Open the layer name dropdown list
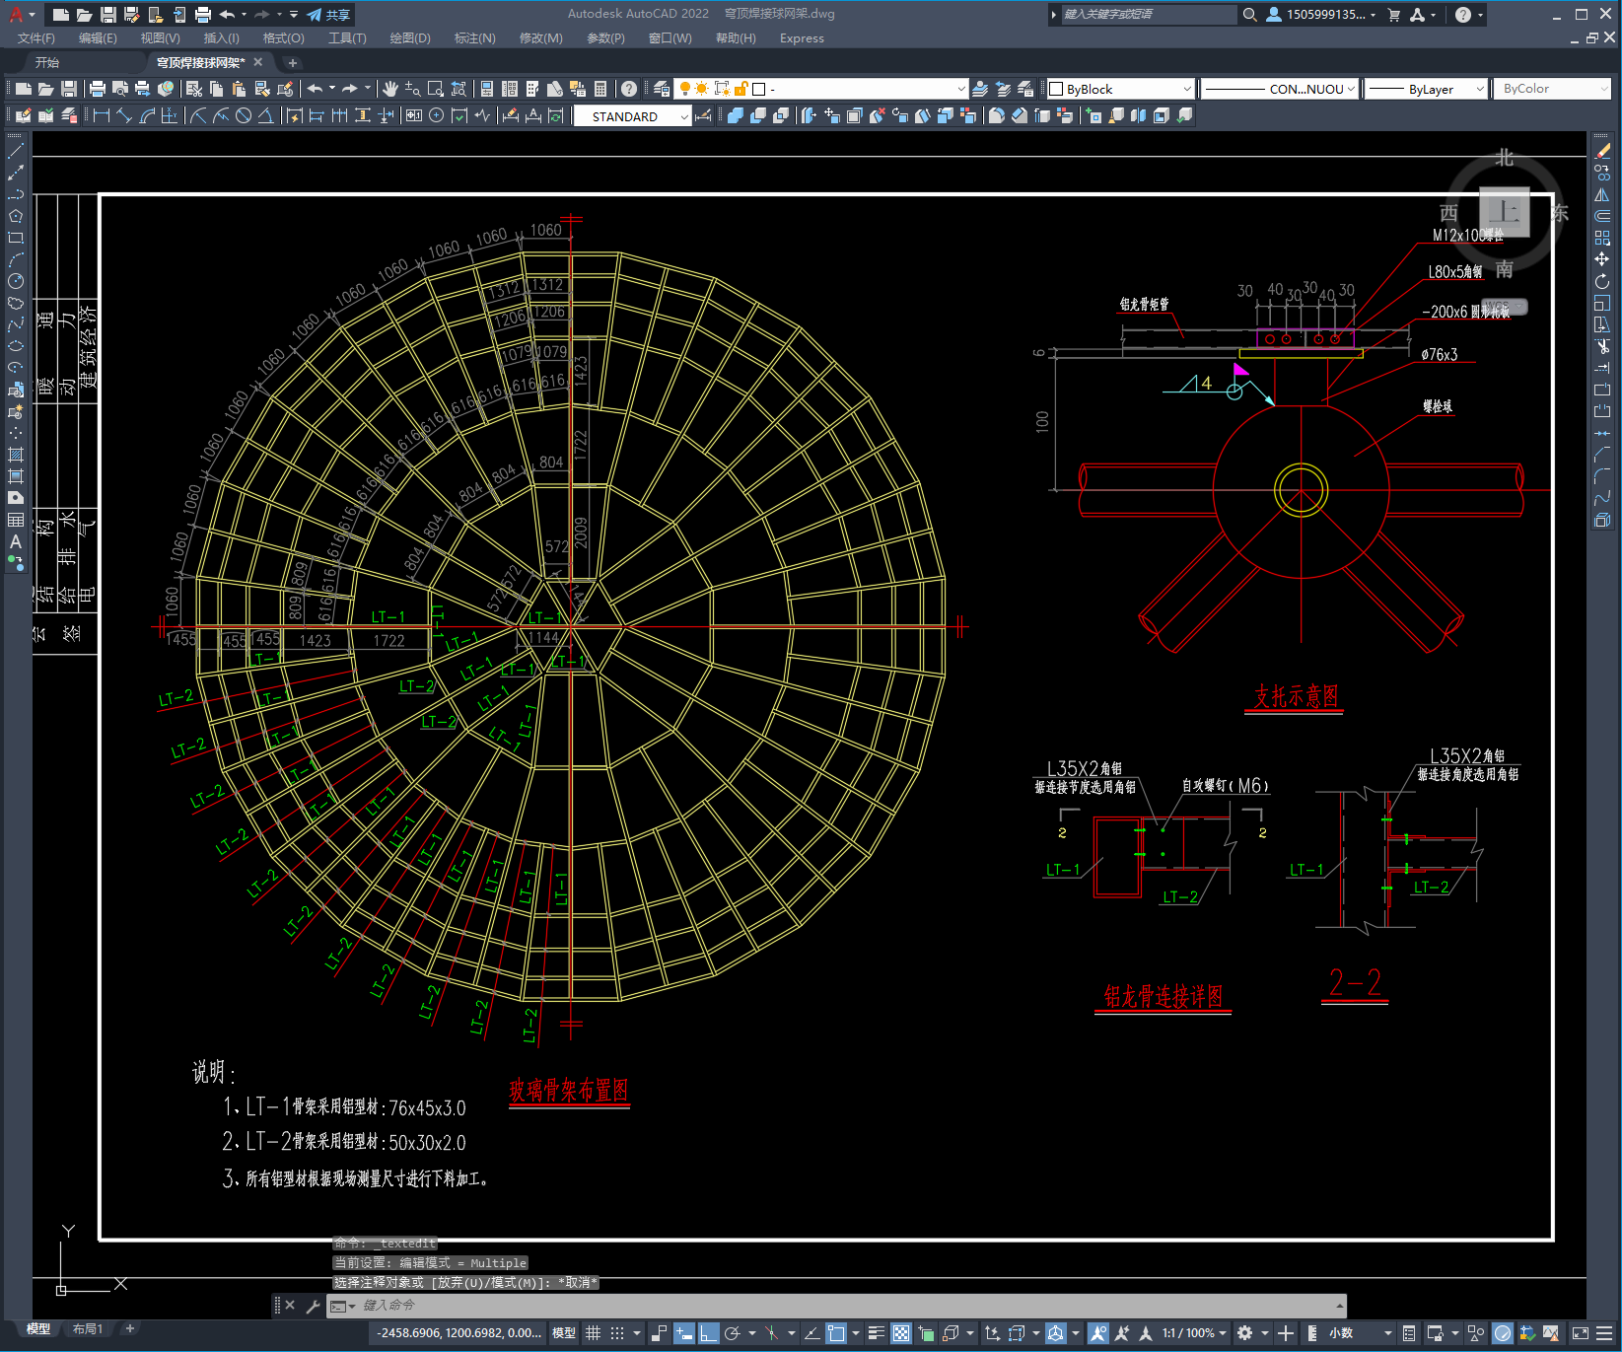This screenshot has width=1622, height=1352. 961,89
